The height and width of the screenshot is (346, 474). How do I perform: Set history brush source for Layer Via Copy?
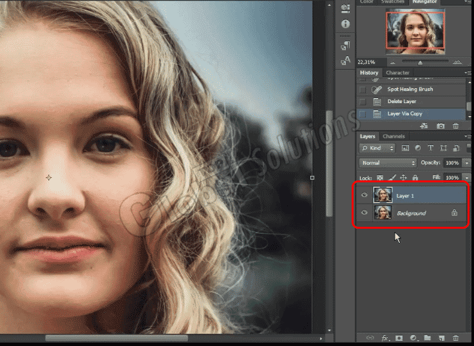(363, 114)
